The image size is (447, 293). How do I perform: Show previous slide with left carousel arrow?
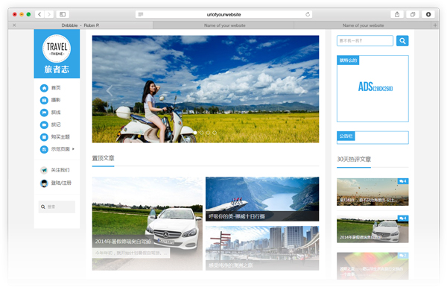coord(110,91)
